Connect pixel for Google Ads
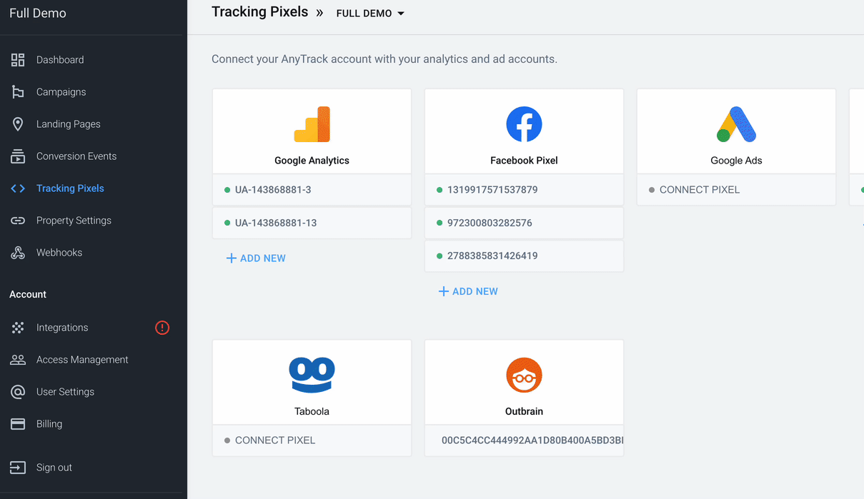The height and width of the screenshot is (499, 864). (736, 190)
